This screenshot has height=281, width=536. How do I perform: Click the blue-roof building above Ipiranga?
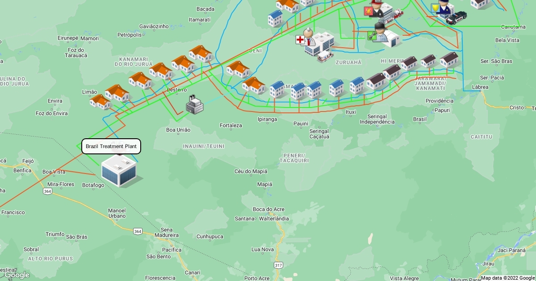tap(277, 89)
